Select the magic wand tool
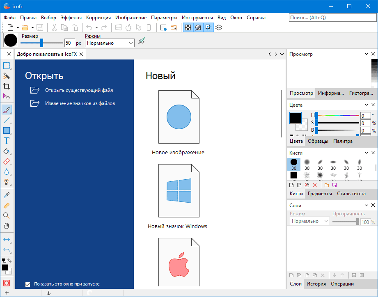The height and width of the screenshot is (297, 378). pyautogui.click(x=7, y=76)
